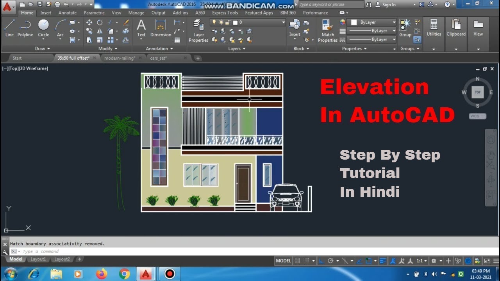
Task: Open the annotation scale 1:1 dropdown
Action: 421,261
